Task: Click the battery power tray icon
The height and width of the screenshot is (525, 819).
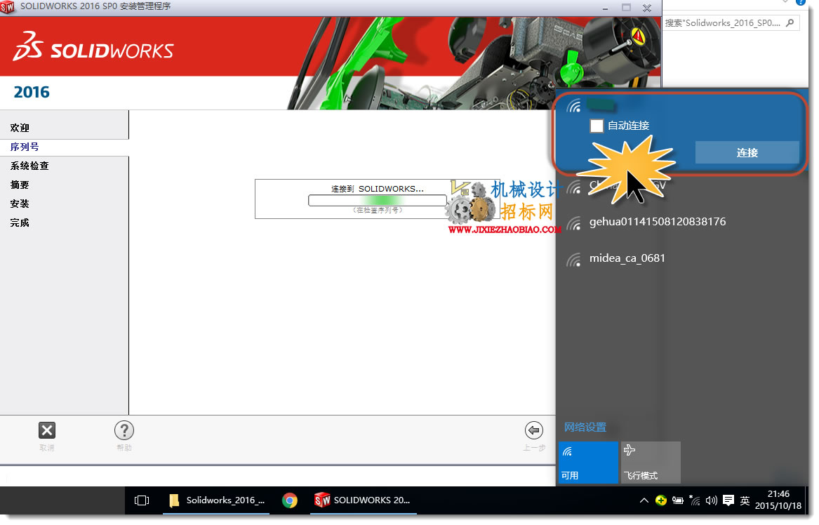Action: 677,500
